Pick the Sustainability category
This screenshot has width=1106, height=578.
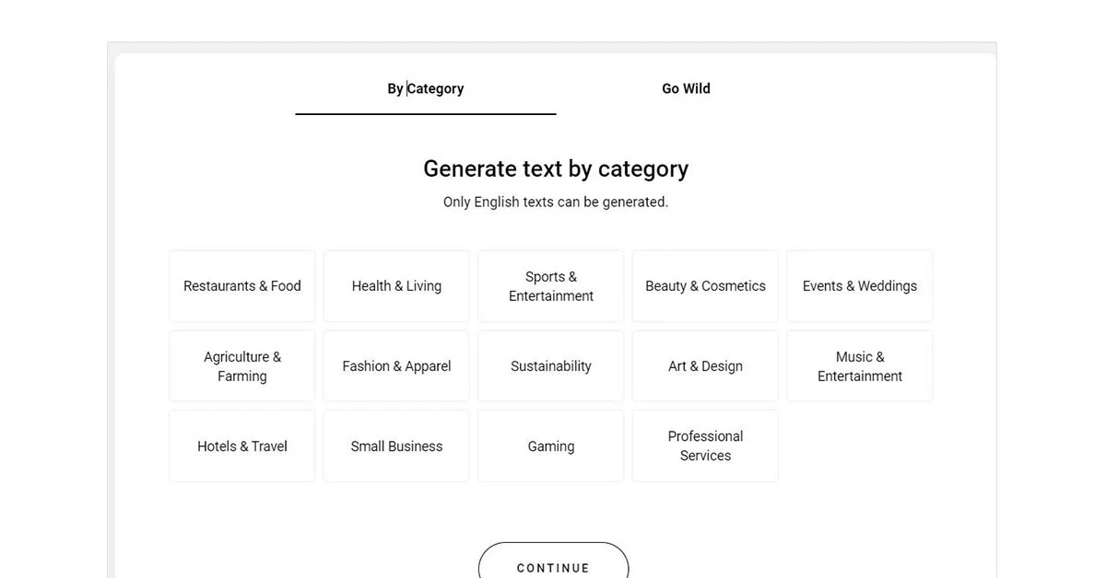pos(550,365)
